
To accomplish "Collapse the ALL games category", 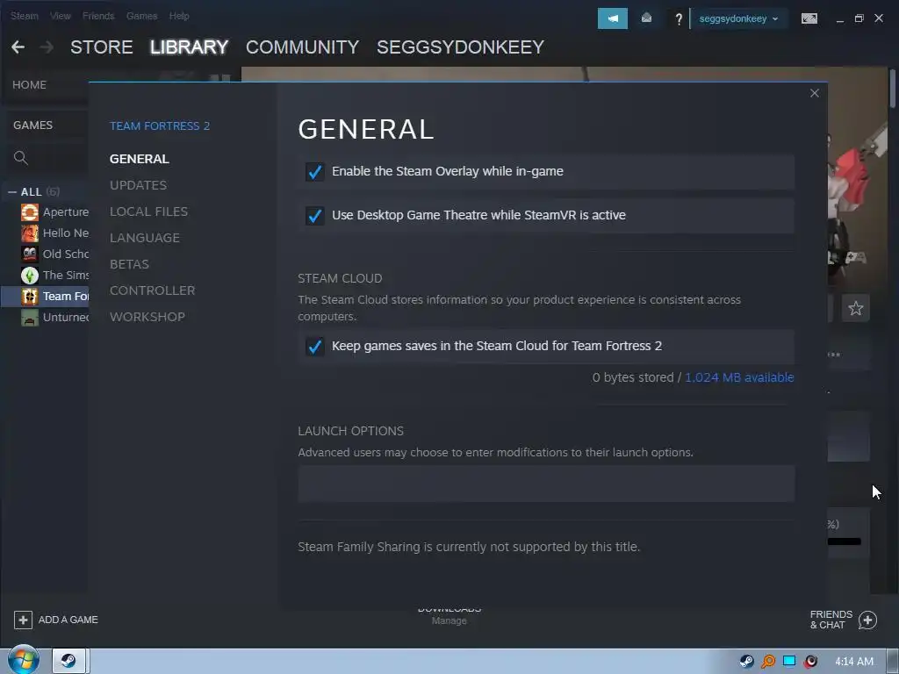I will click(12, 192).
